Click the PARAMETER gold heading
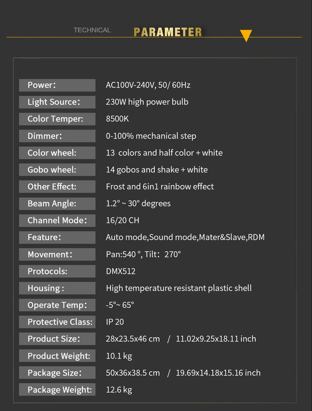This screenshot has width=312, height=411. (x=168, y=32)
